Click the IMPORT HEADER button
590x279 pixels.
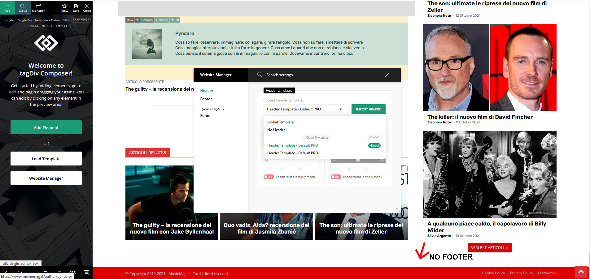coord(369,109)
